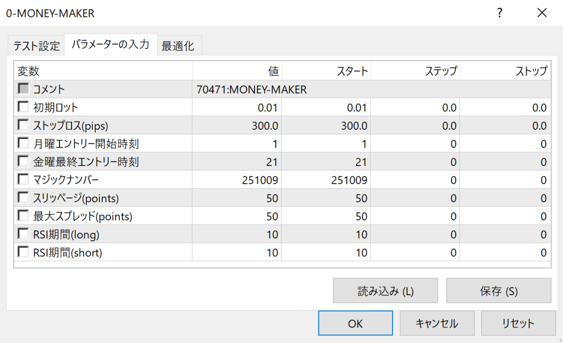Click the 保存 (S) button
Image resolution: width=563 pixels, height=343 pixels.
pos(498,291)
